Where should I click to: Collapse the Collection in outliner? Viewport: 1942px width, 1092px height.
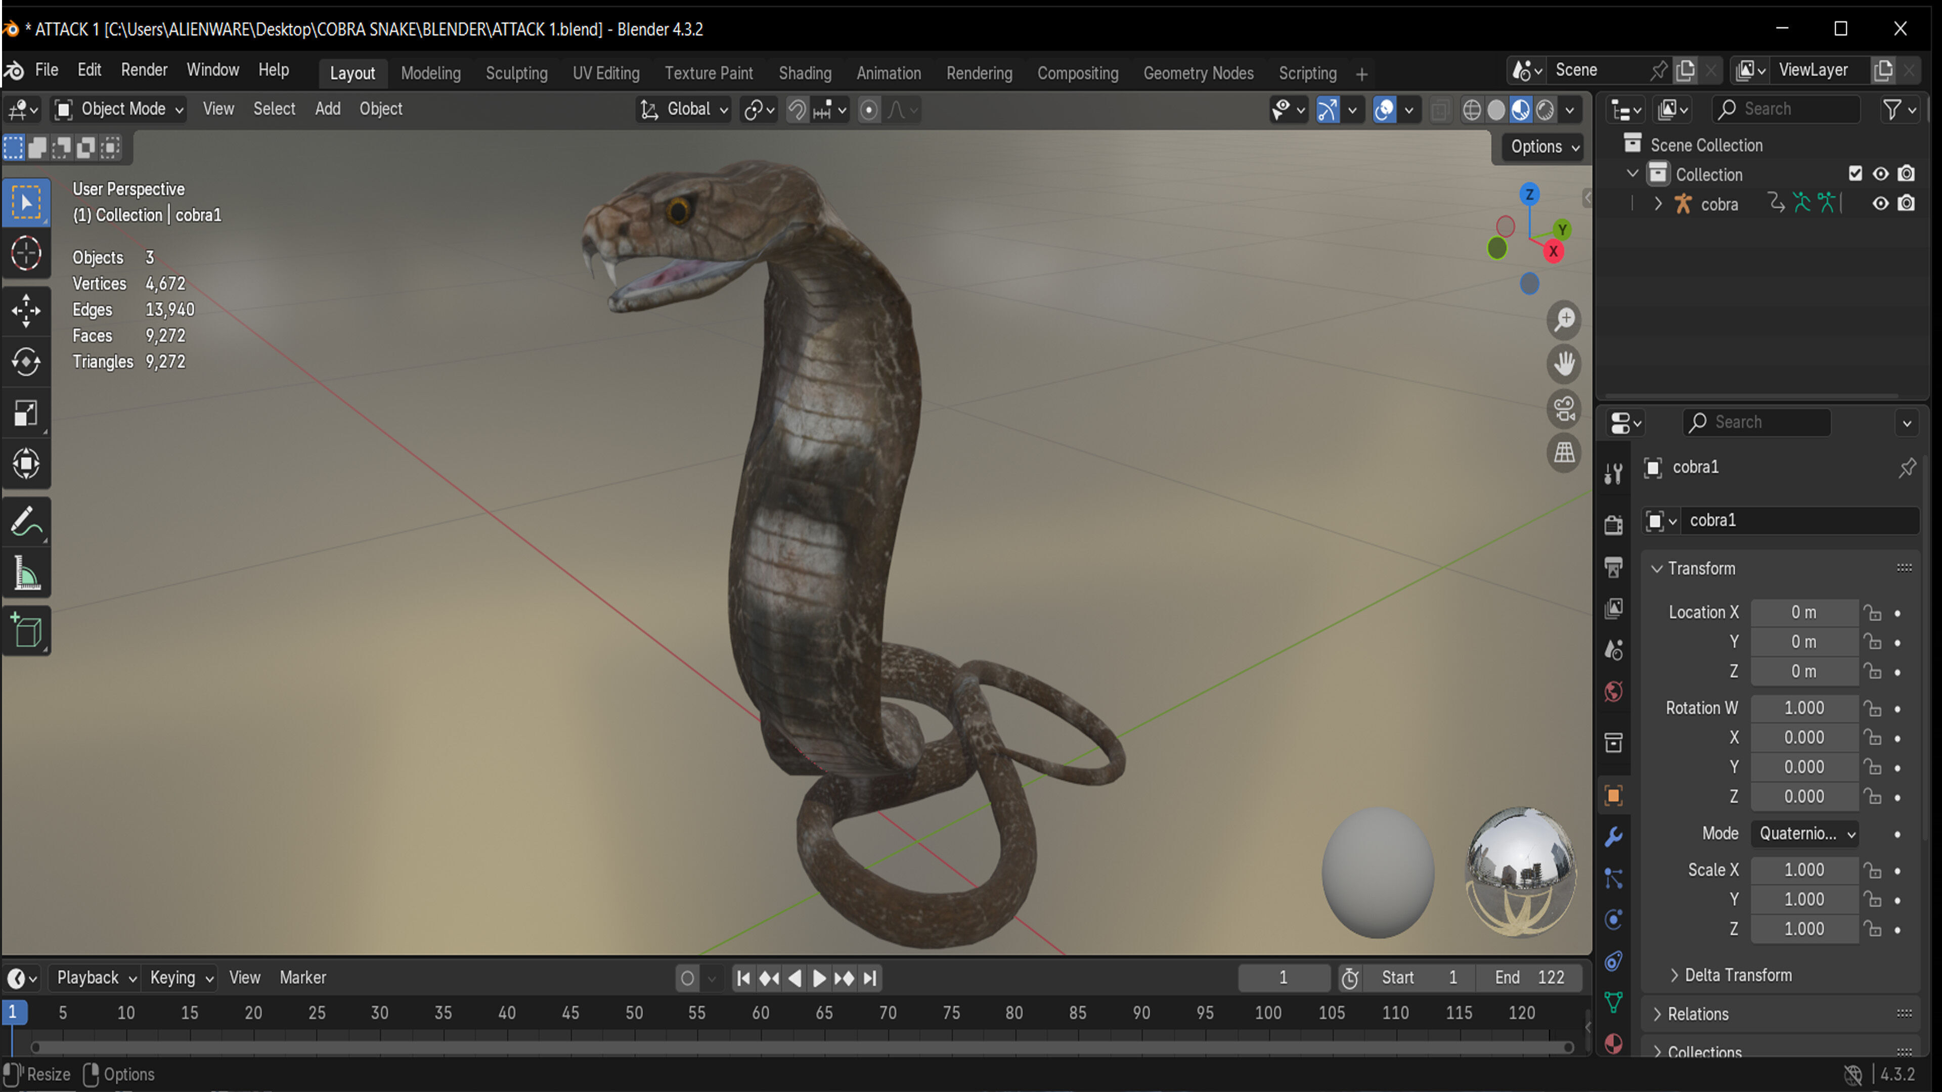[x=1632, y=174]
